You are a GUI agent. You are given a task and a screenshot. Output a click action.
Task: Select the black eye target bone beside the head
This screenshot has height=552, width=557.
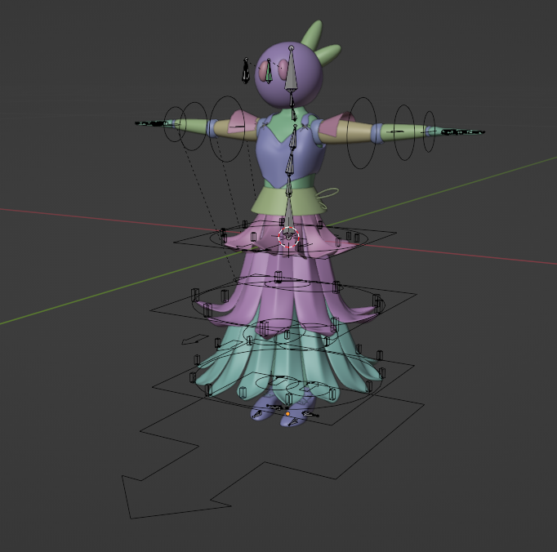pyautogui.click(x=246, y=71)
